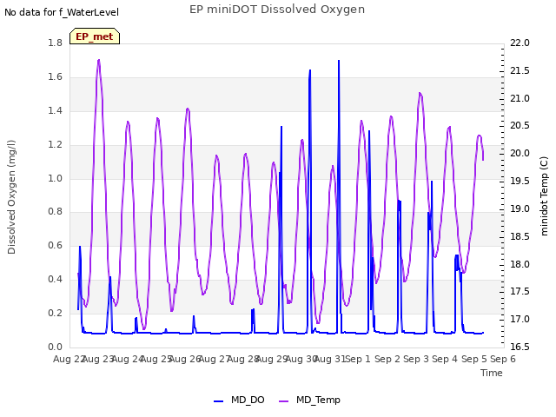Click the 'Sep 5' x-axis tick label

tap(474, 359)
